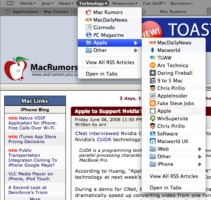Image resolution: width=211 pixels, height=200 pixels.
Task: Click the Blogger icon beside Fake Steve Jobs
Action: tap(153, 103)
